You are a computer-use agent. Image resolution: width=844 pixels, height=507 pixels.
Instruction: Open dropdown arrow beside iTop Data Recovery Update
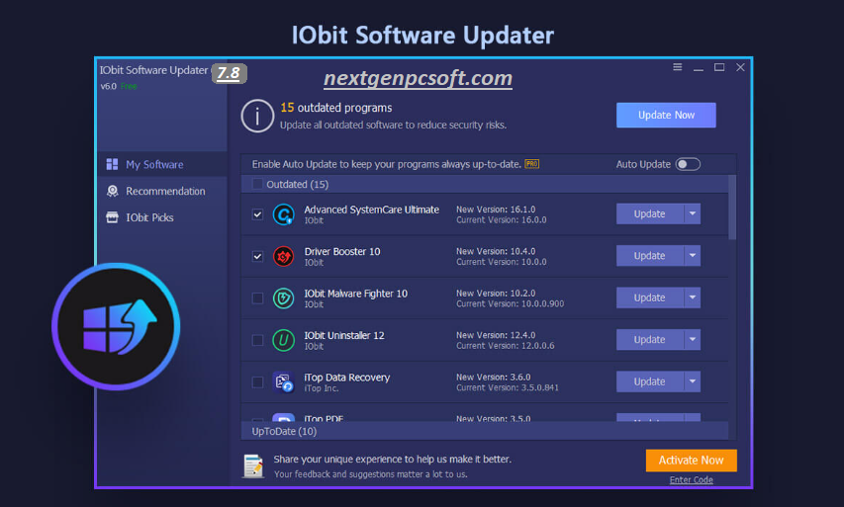pos(693,381)
